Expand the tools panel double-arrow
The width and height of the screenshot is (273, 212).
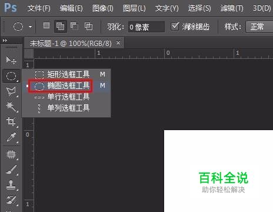5,41
